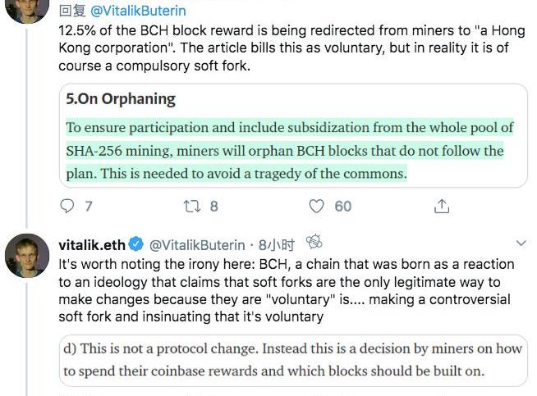This screenshot has height=396, width=537.
Task: Like the tweet with 60 likes
Action: (x=317, y=206)
